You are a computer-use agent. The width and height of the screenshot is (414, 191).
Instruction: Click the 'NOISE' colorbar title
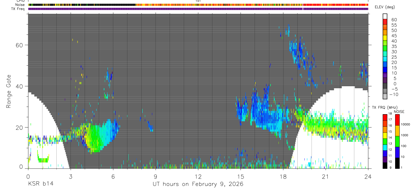[x=399, y=112]
